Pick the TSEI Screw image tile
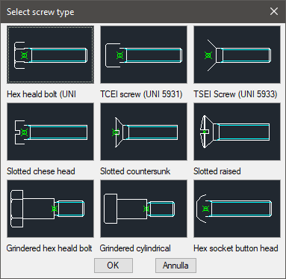Image resolution: width=286 pixels, height=279 pixels. (x=237, y=55)
